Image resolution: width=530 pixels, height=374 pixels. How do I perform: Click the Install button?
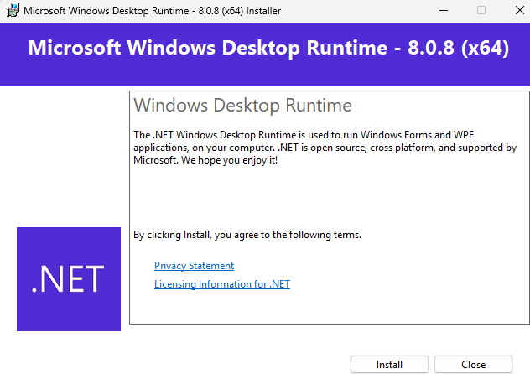(389, 365)
